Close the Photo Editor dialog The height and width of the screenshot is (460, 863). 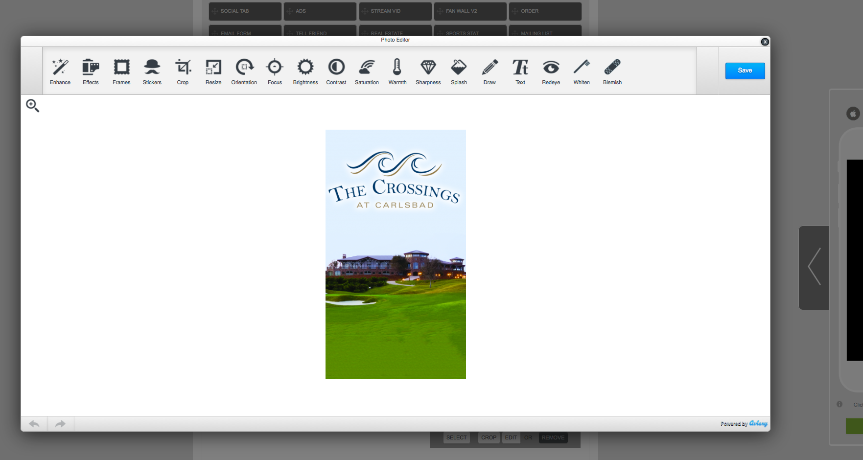pos(765,42)
